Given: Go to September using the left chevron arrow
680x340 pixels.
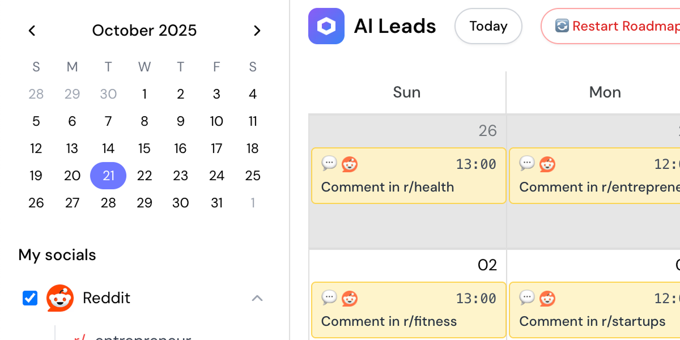Looking at the screenshot, I should (x=32, y=31).
